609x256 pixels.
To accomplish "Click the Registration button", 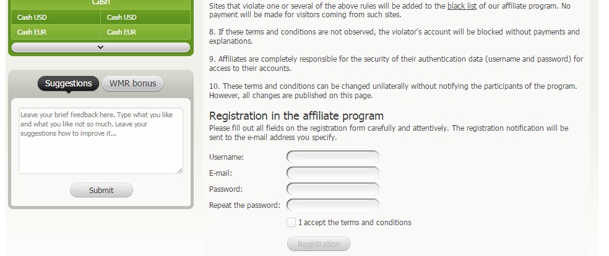I will [x=319, y=244].
